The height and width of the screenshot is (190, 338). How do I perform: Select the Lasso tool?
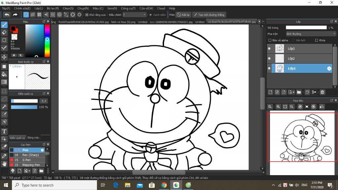(4, 99)
